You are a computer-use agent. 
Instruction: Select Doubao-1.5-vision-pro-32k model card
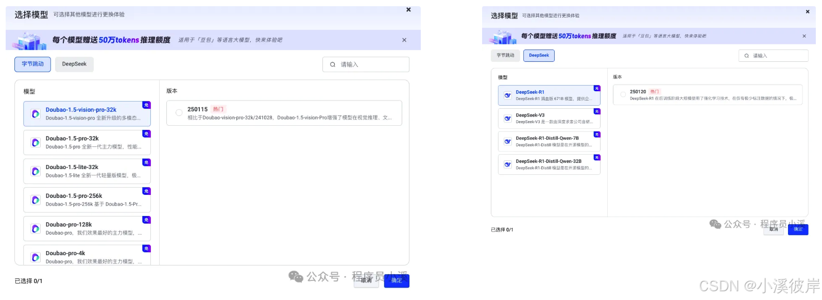click(87, 114)
